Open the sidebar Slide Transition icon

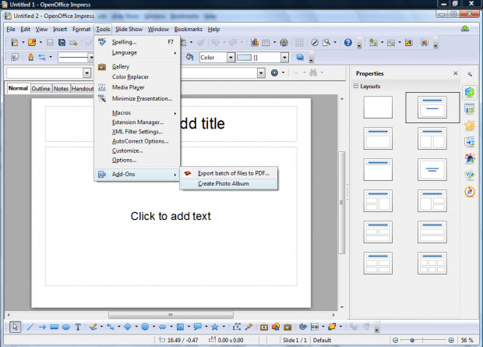click(470, 142)
